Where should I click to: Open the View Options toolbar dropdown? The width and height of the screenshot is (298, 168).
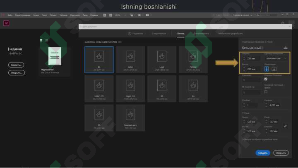(132, 15)
